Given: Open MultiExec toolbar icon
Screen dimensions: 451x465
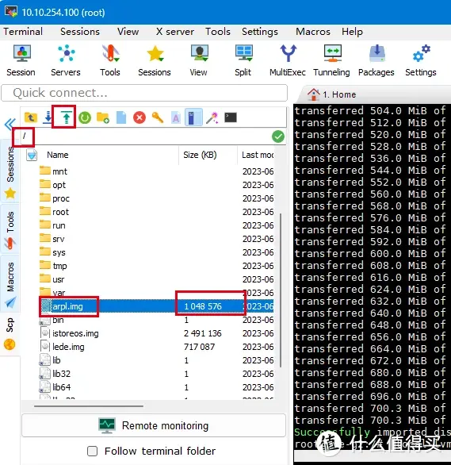Looking at the screenshot, I should (288, 60).
